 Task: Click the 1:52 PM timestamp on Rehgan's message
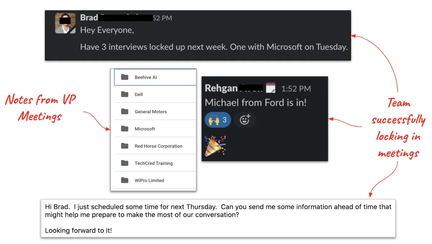pyautogui.click(x=296, y=88)
